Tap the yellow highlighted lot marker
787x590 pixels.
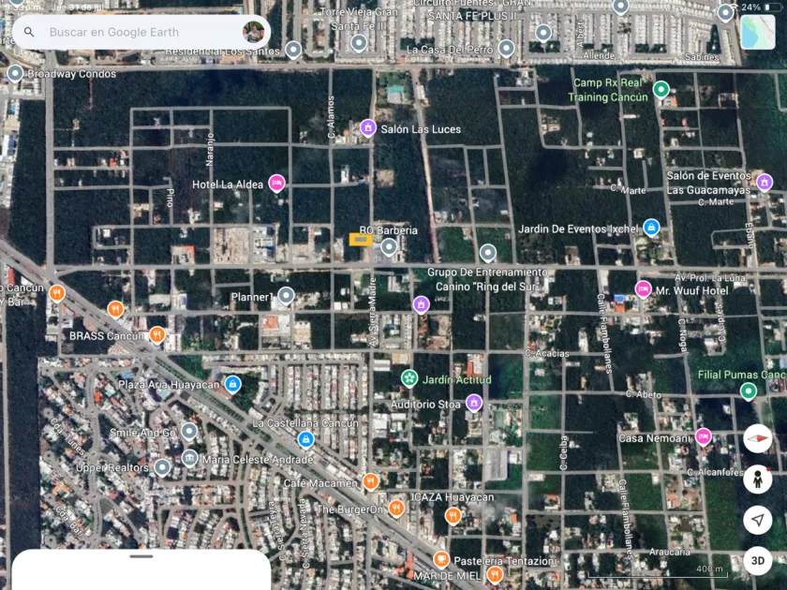click(361, 240)
